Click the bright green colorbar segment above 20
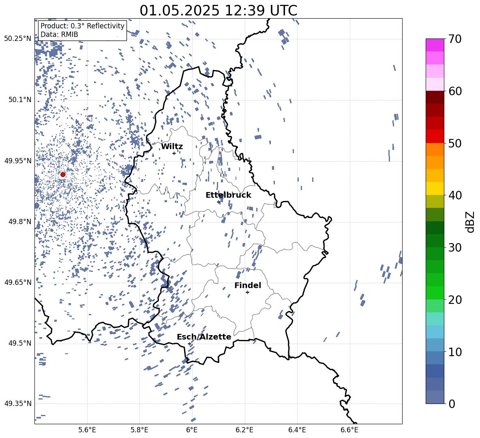This screenshot has width=480, height=438. pos(435,293)
